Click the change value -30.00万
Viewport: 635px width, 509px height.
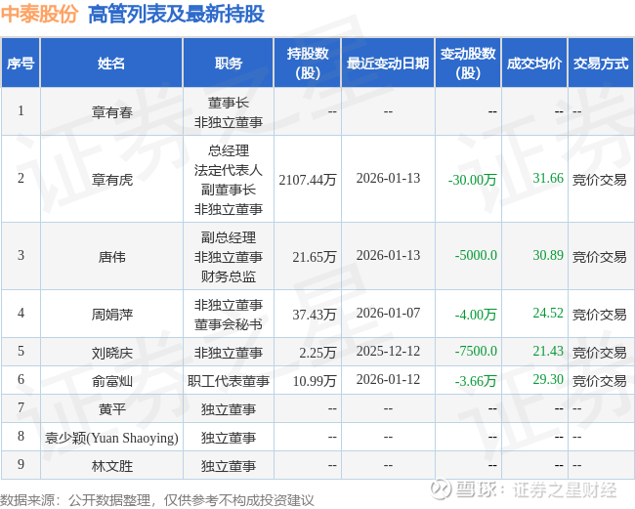(472, 180)
